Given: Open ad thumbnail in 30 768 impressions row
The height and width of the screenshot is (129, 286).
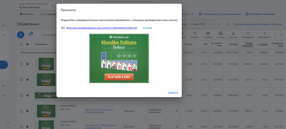Looking at the screenshot, I should [46, 79].
